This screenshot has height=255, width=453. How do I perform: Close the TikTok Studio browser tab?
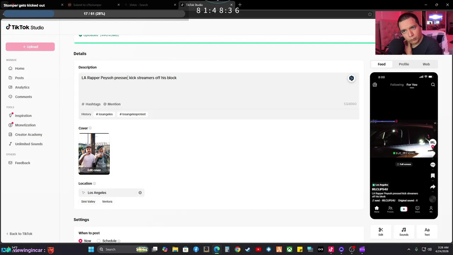click(231, 5)
